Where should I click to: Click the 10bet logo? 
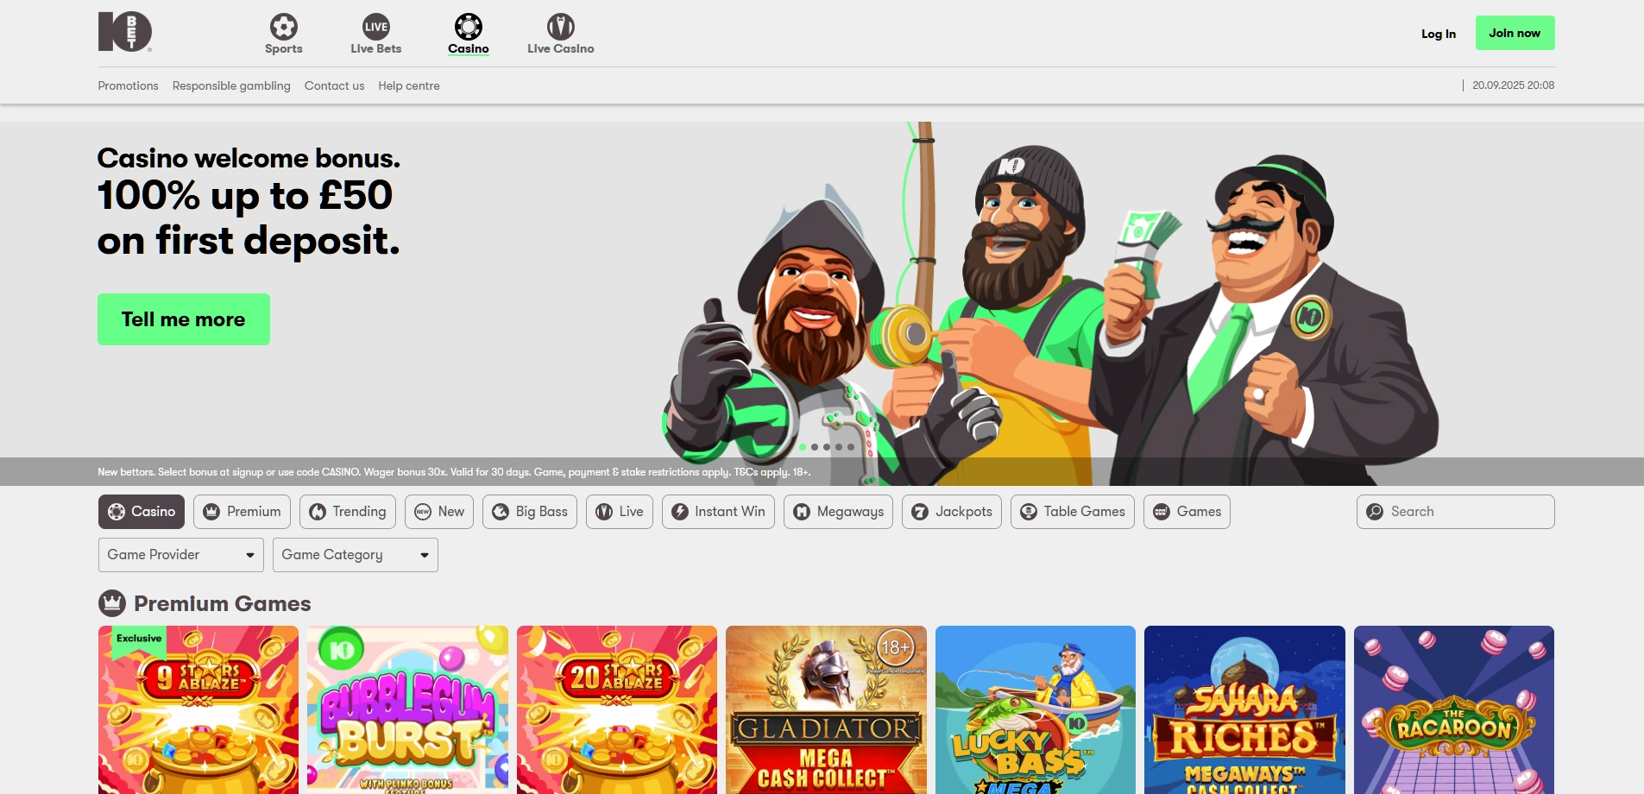click(123, 32)
